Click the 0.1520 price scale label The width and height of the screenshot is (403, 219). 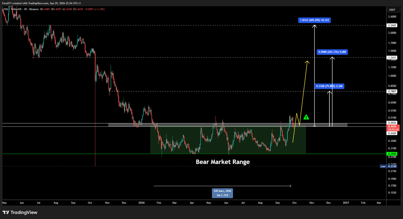(x=392, y=193)
